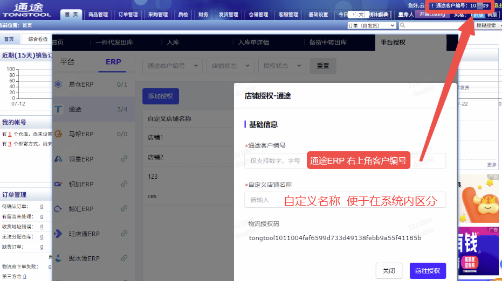Click the 积加ERP logo icon

click(x=58, y=184)
